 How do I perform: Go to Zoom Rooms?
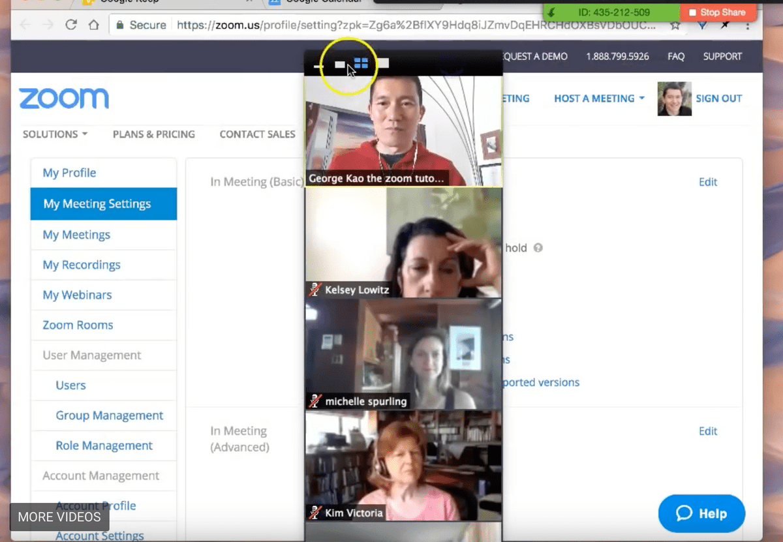coord(104,325)
